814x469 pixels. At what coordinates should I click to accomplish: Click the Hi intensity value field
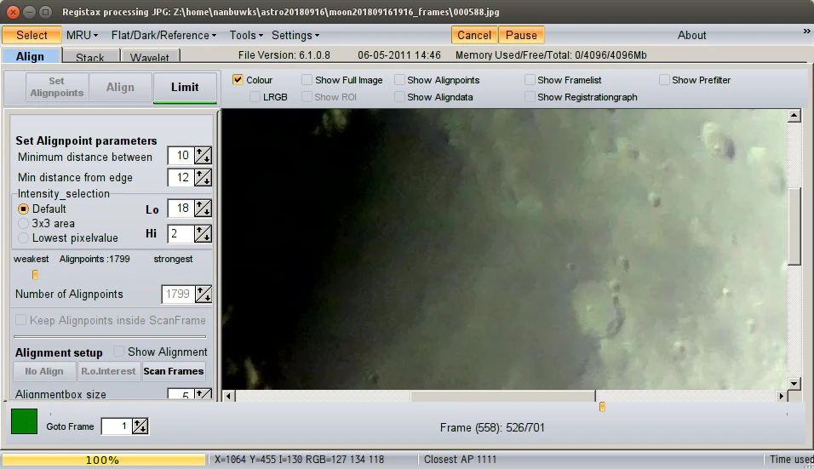pyautogui.click(x=181, y=233)
